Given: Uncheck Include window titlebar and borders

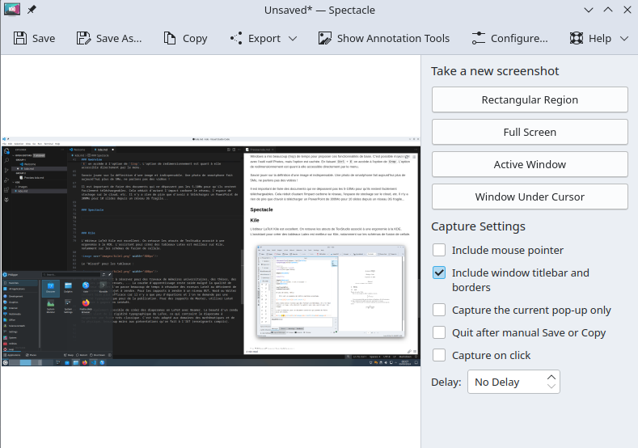Looking at the screenshot, I should (x=439, y=273).
